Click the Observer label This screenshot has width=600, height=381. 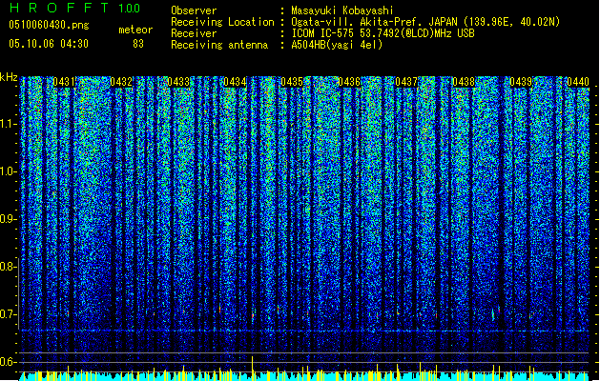point(194,10)
